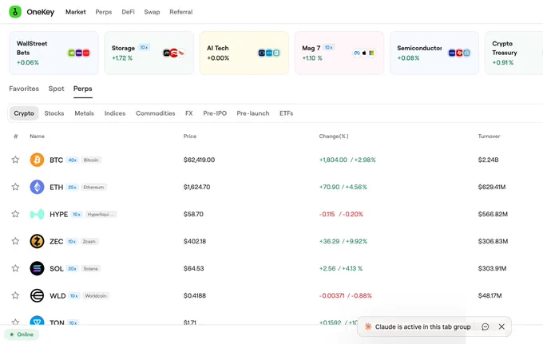Click the SOL 20x leverage badge
543x344 pixels.
[72, 268]
